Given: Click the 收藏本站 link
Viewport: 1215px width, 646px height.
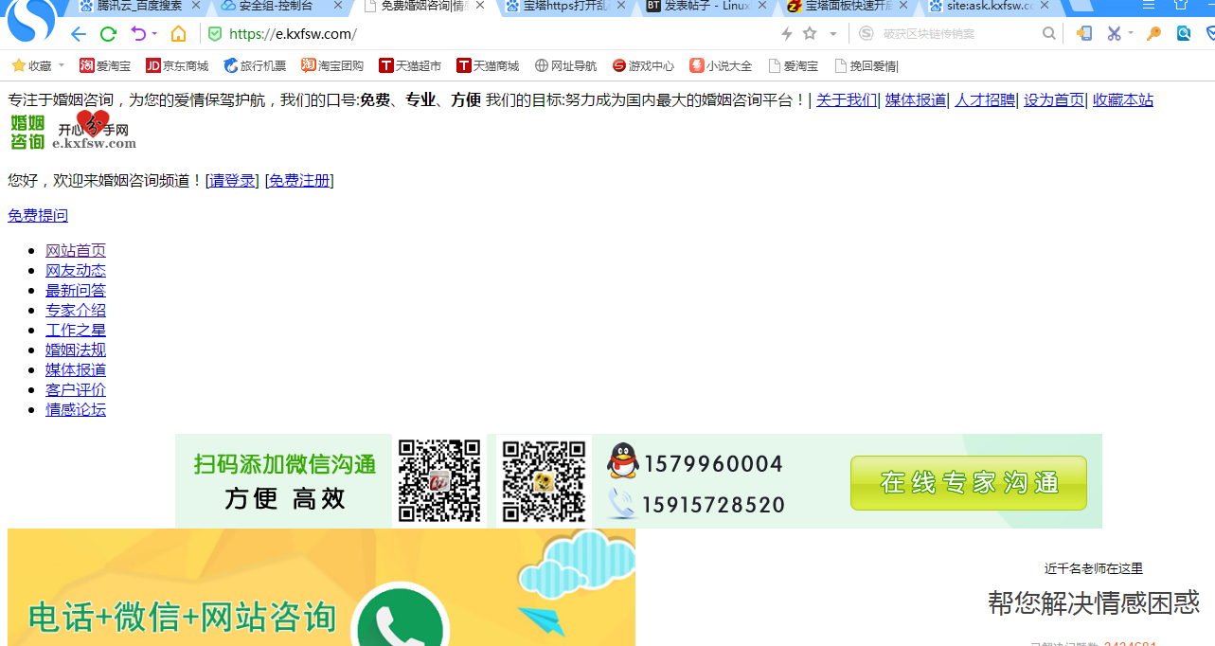Looking at the screenshot, I should pyautogui.click(x=1123, y=99).
